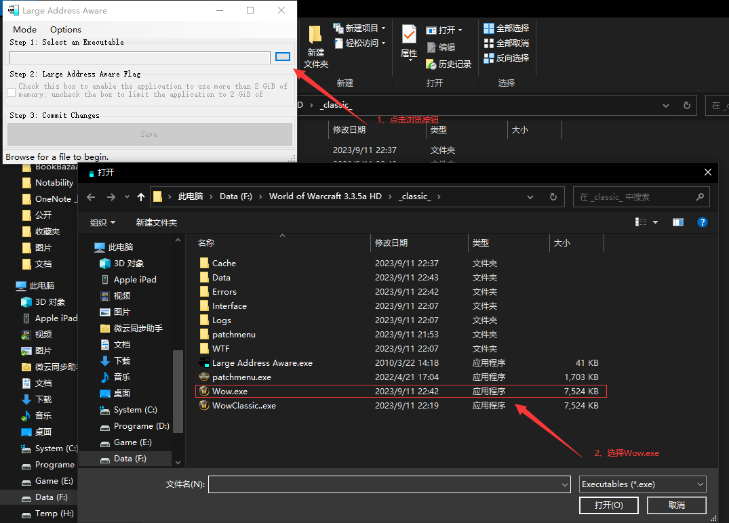Expand the address bar history dropdown in dialog
729x523 pixels.
(x=530, y=197)
